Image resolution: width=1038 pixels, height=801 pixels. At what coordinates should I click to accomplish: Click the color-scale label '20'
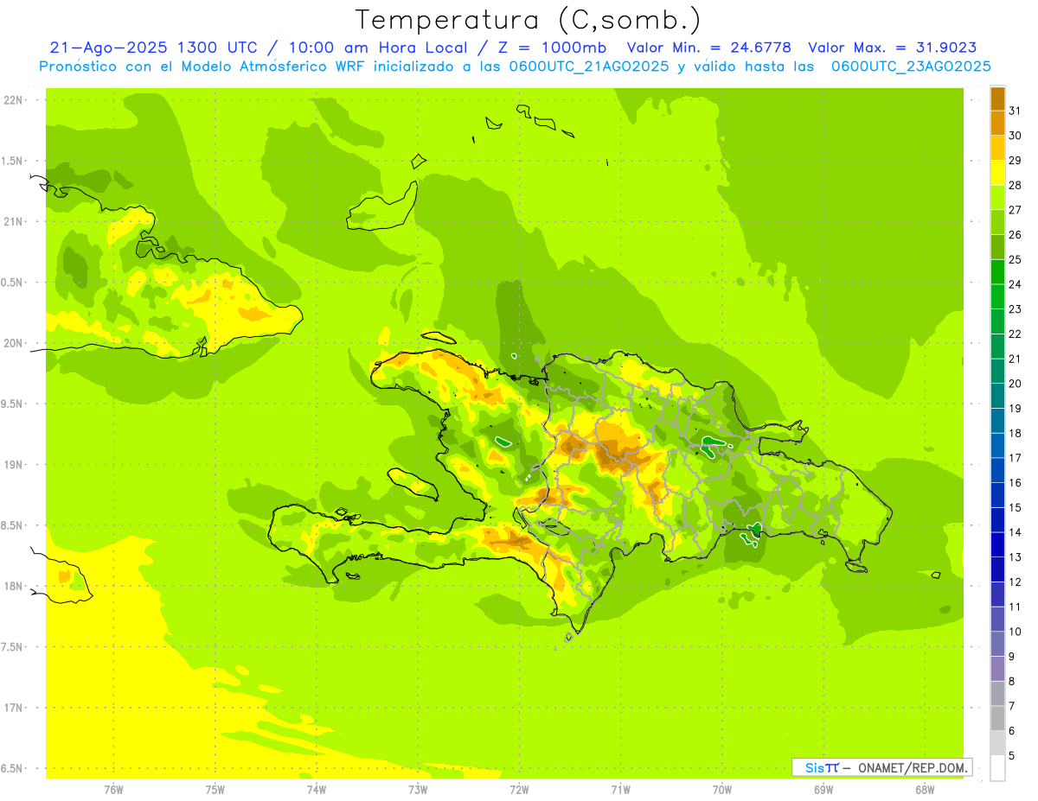point(1016,384)
